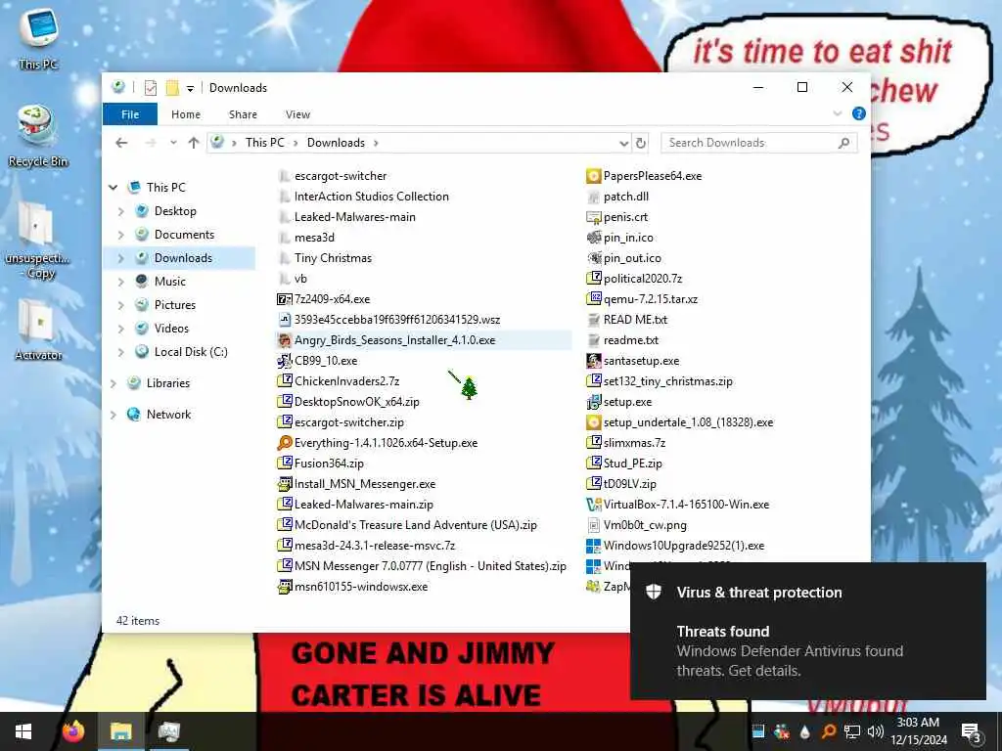Screen dimensions: 1002x751
Task: Select DesktopSnowOK_x64.zip file
Action: click(x=349, y=402)
